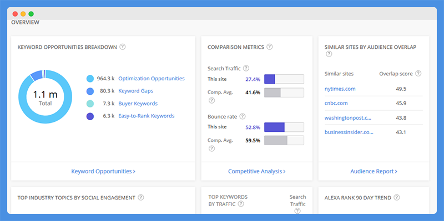The height and width of the screenshot is (221, 444).
Task: Click help icon beside Top Keywords by Traffic
Action: 241,204
